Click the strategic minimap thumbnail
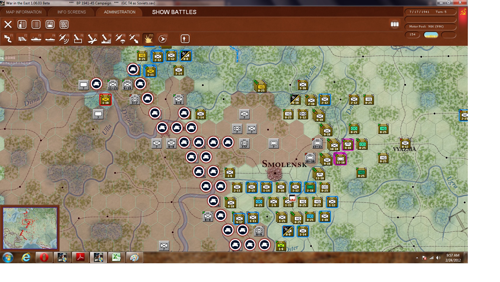Screen dimensions: 500x282 click(30, 228)
